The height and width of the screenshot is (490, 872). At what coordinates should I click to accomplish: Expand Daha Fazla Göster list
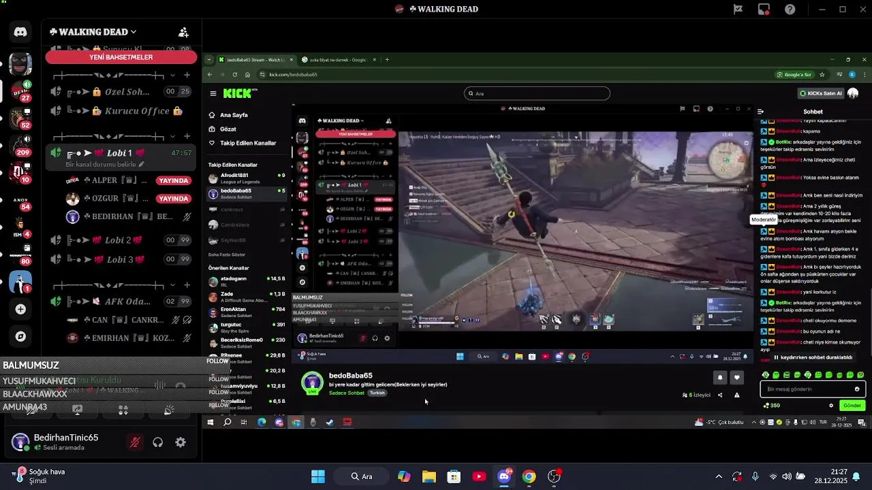coord(227,255)
